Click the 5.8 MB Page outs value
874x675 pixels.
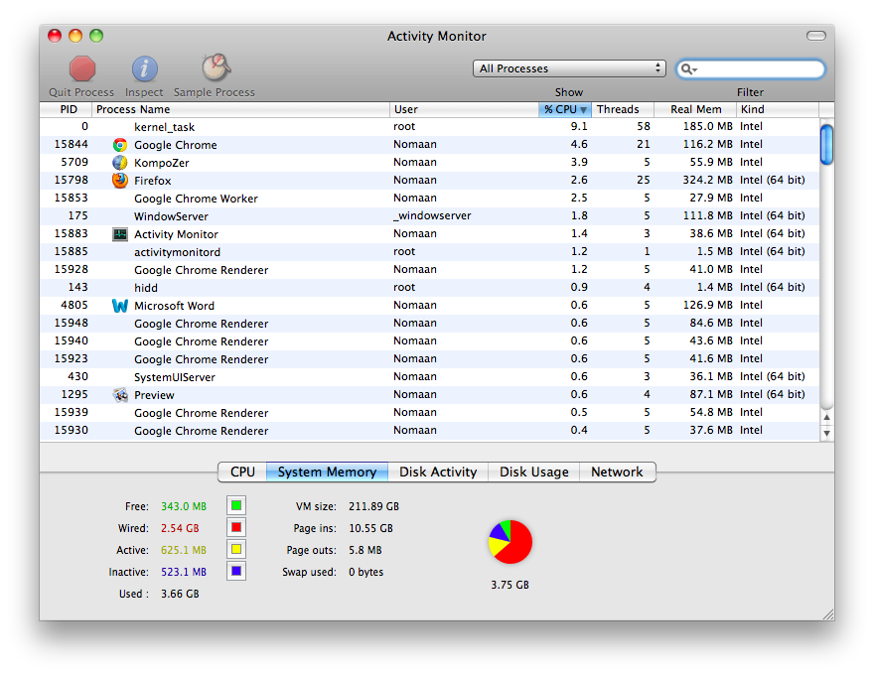tap(365, 550)
